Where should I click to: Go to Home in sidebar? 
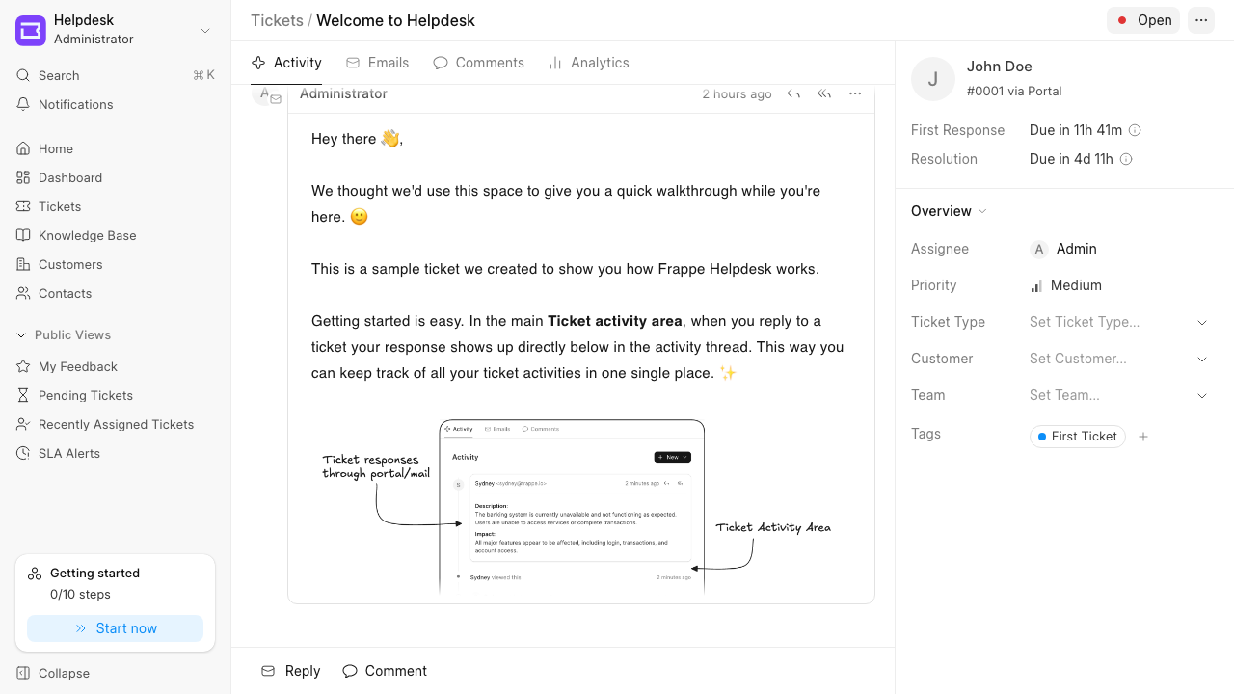(116, 148)
